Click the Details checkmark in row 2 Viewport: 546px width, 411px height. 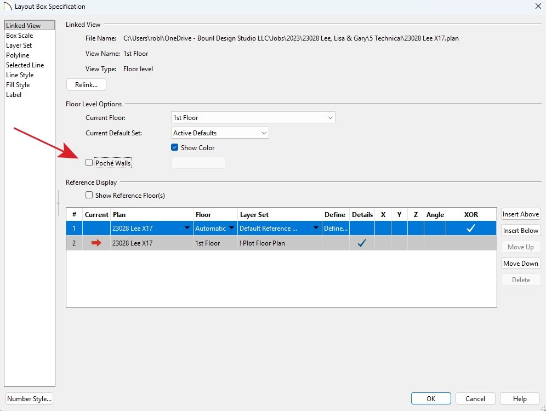(x=362, y=243)
